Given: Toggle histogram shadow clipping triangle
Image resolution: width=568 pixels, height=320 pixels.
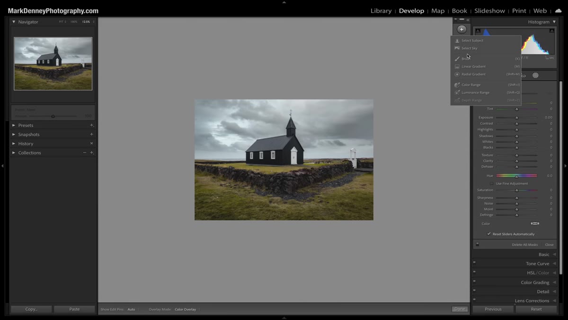Looking at the screenshot, I should click(x=478, y=31).
